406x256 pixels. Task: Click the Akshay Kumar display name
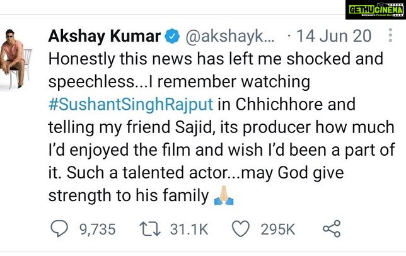[x=105, y=36]
